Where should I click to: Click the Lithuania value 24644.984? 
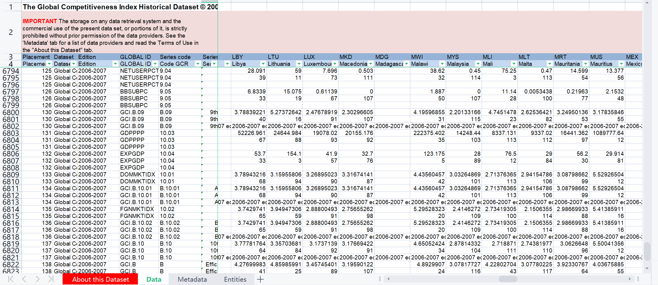[x=284, y=133]
